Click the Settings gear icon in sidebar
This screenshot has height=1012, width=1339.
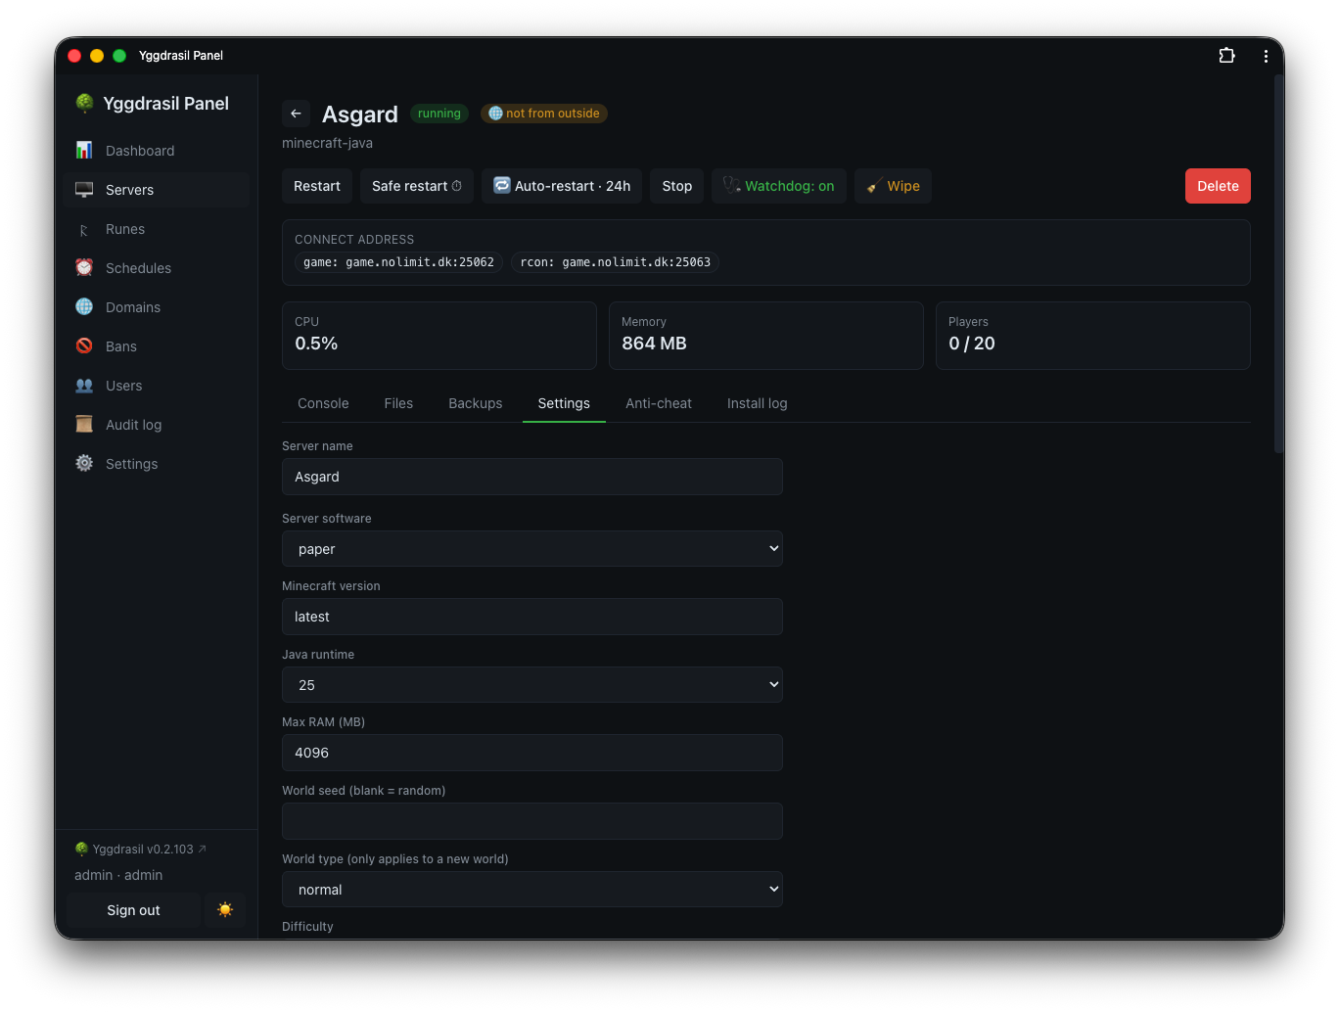tap(84, 463)
